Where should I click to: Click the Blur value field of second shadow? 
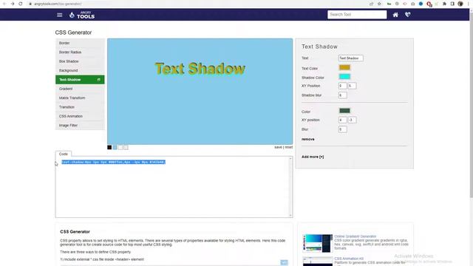342,129
